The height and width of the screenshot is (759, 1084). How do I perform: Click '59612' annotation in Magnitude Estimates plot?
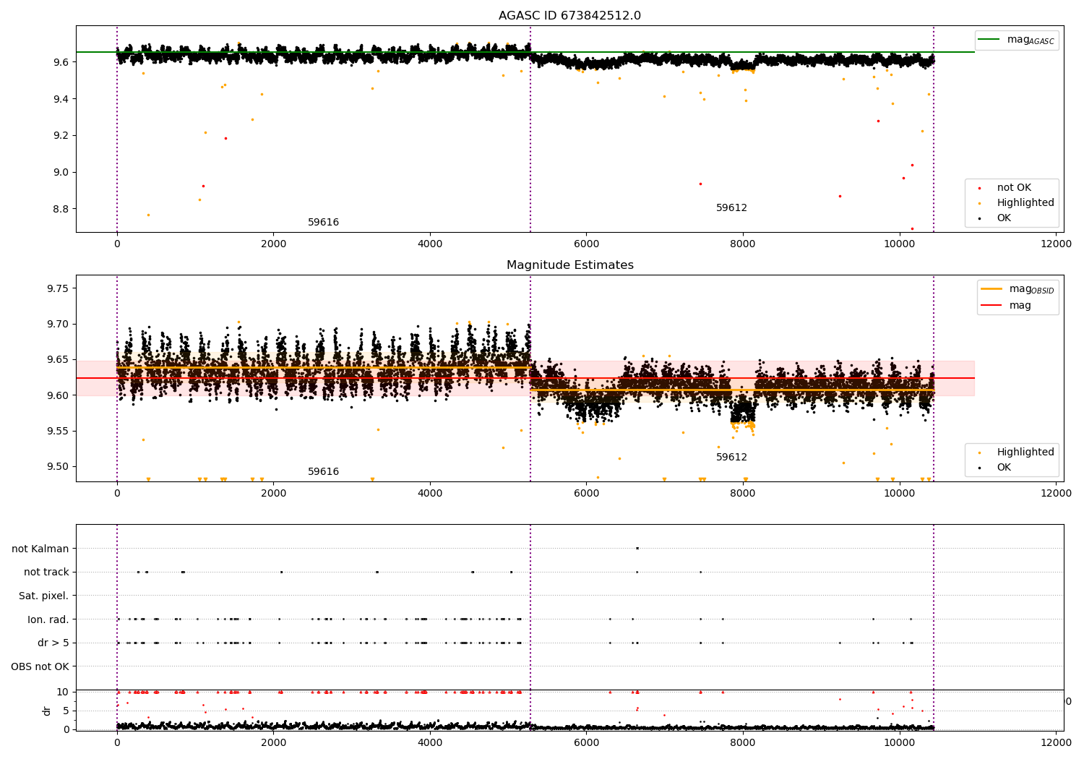(x=731, y=458)
